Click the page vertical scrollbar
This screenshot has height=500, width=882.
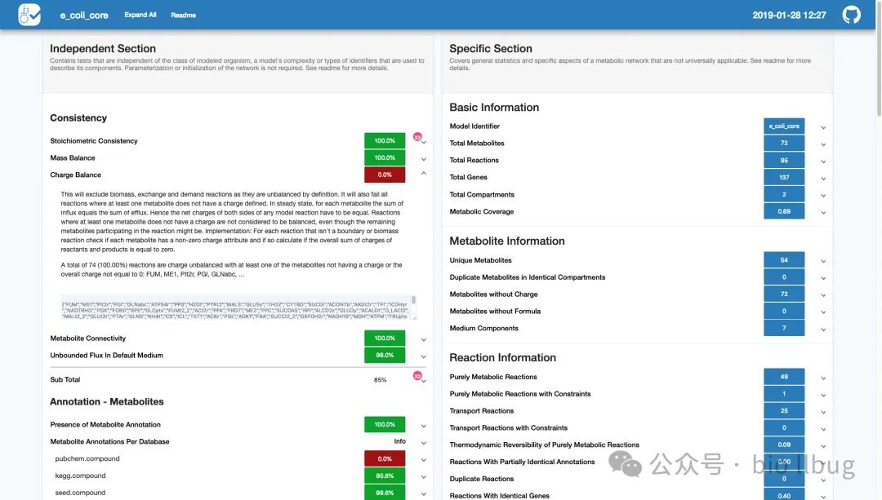pos(879,59)
